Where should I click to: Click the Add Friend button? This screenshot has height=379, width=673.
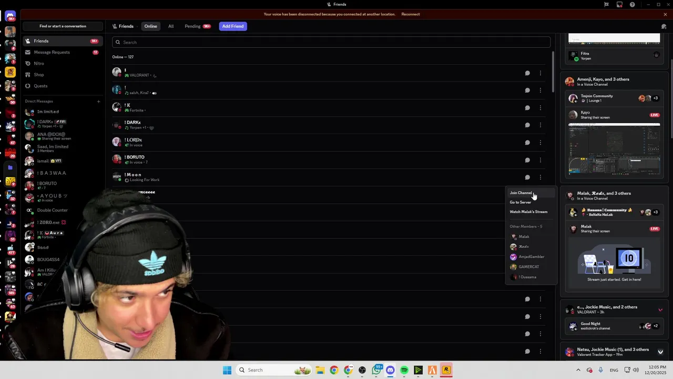click(x=233, y=26)
